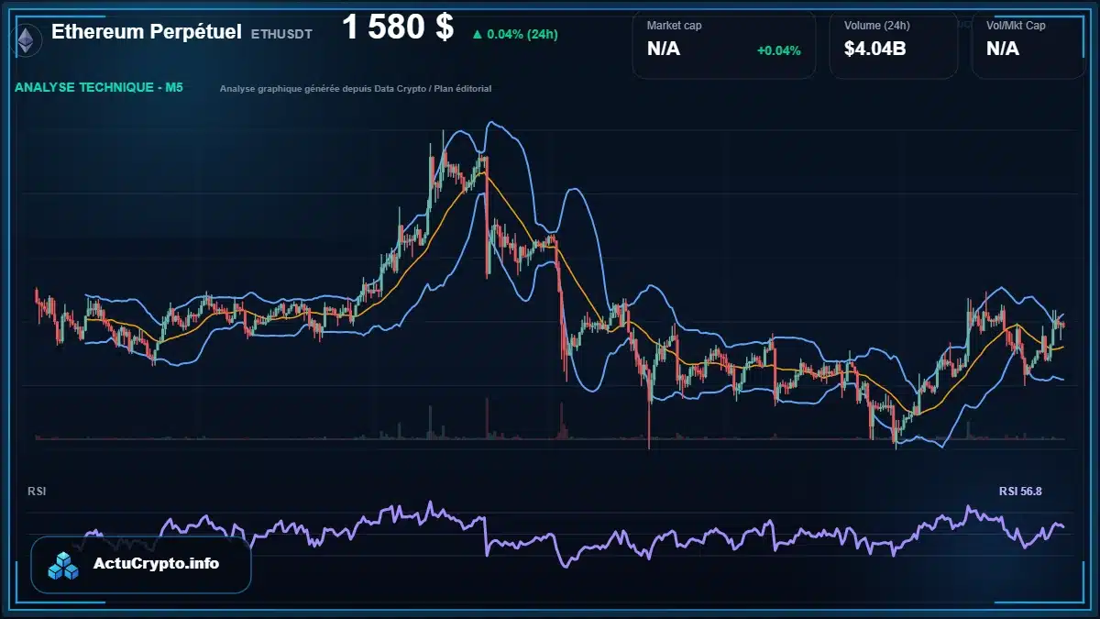Click the green up-triangle change indicator

click(477, 35)
